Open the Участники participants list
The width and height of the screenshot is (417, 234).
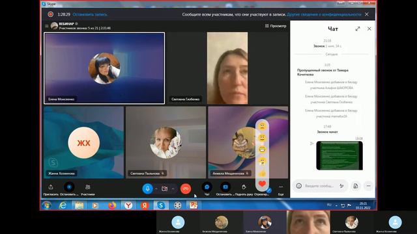pyautogui.click(x=88, y=187)
